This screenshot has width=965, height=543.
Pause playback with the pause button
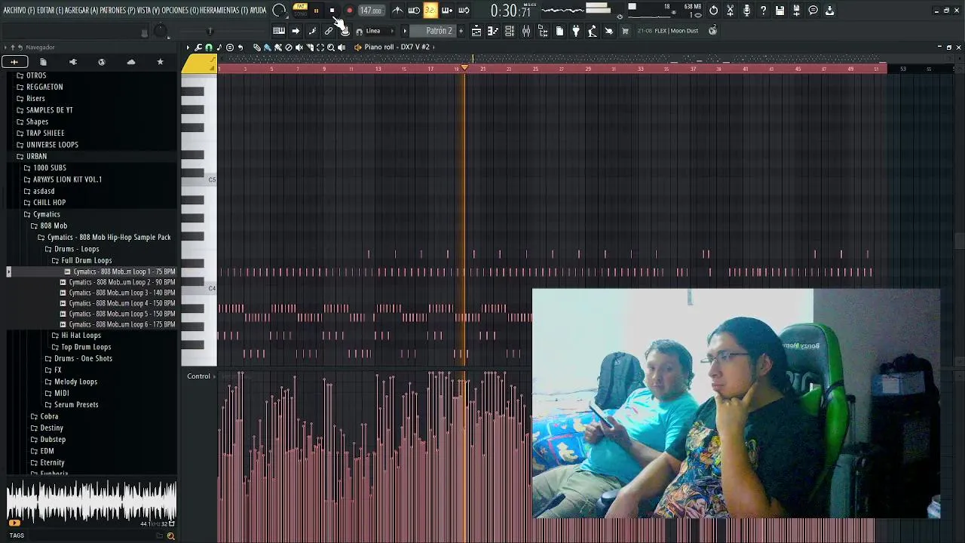316,11
